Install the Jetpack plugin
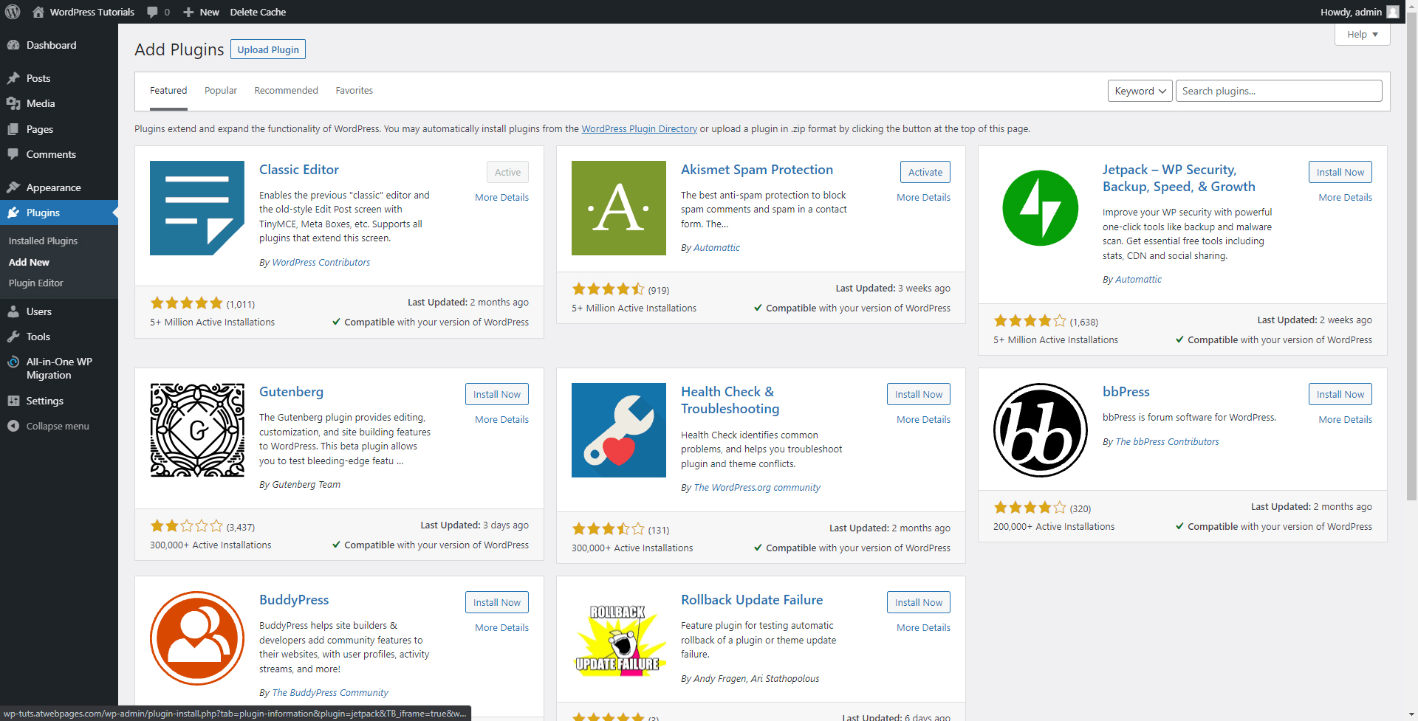This screenshot has width=1418, height=721. (1340, 172)
